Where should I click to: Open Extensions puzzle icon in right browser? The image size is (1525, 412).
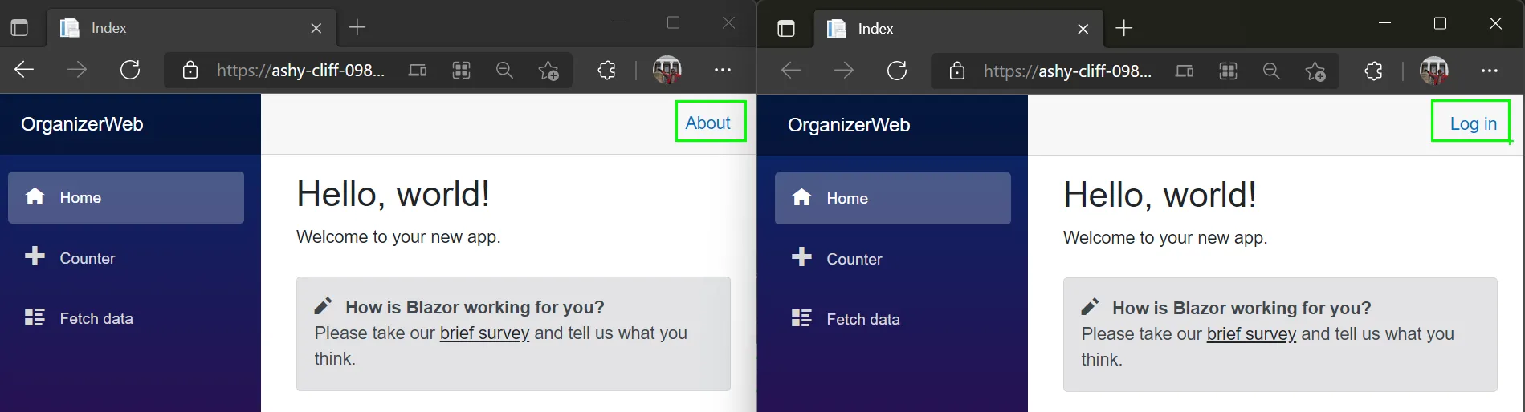[1373, 71]
